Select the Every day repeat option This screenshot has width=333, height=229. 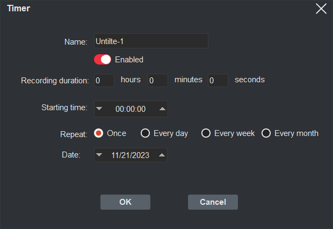(145, 133)
